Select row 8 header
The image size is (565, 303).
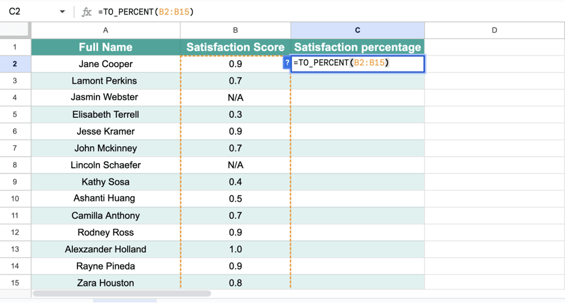[x=15, y=165]
